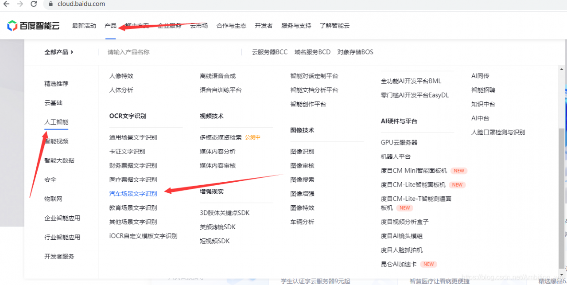Open 图像识别 link
The image size is (567, 285).
pyautogui.click(x=302, y=152)
